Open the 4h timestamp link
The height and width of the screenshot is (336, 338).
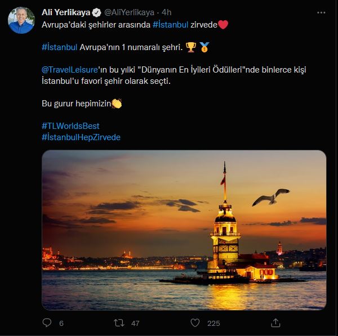(x=166, y=12)
